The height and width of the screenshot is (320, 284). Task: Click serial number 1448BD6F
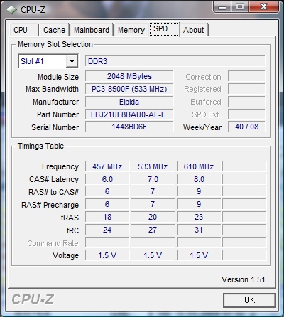pos(129,127)
